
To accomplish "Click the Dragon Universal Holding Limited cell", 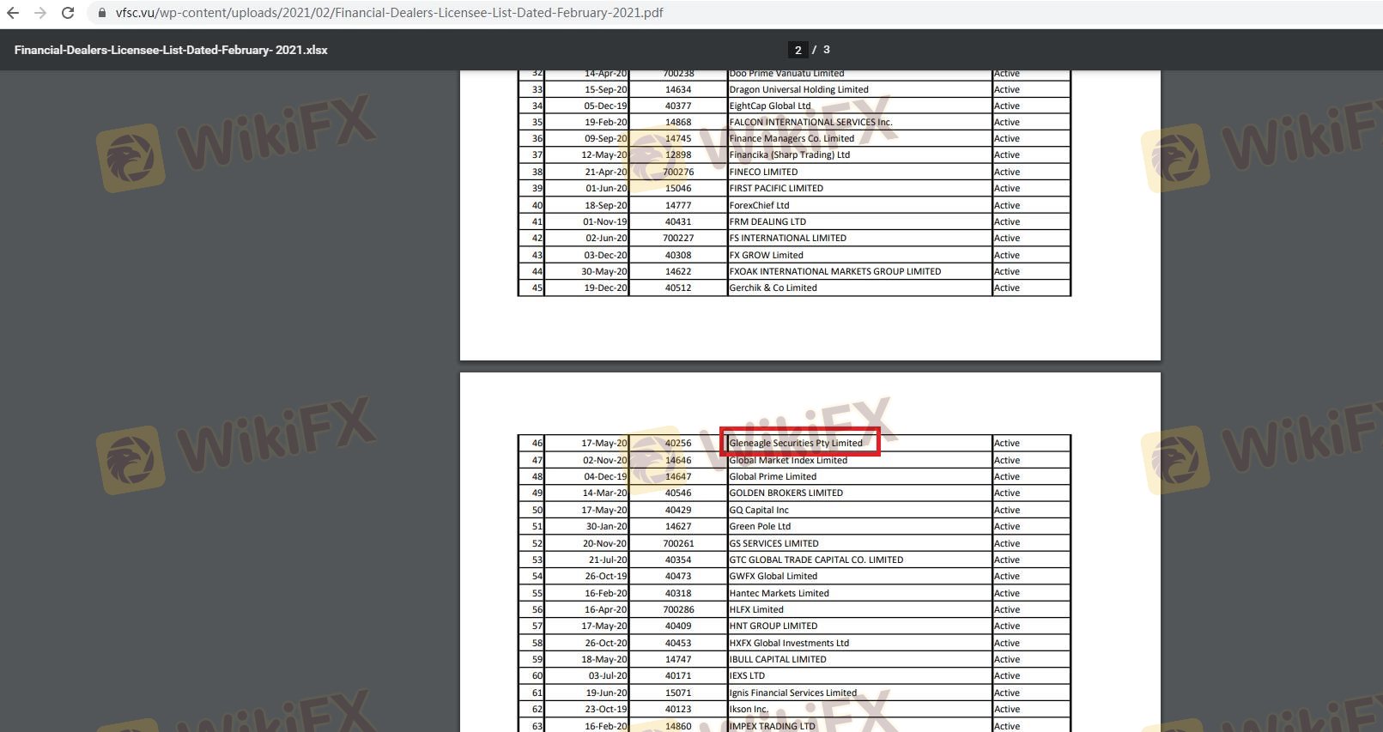I will pos(798,89).
